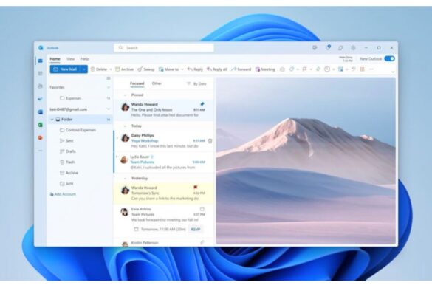Viewport: 432px width, 288px height.
Task: Click RSVP on the meeting invite
Action: [196, 230]
